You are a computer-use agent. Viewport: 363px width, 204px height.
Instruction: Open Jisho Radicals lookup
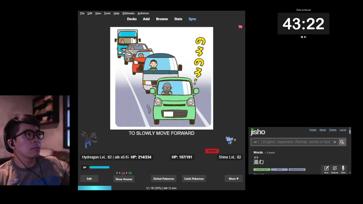point(335,170)
